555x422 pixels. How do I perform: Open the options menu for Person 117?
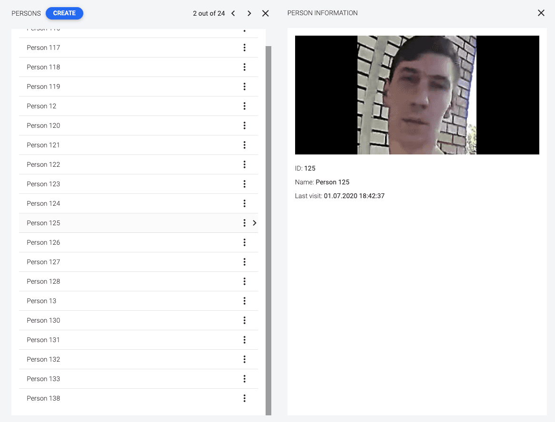[244, 47]
